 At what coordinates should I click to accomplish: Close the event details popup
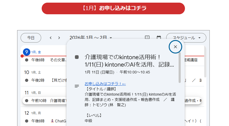(175, 47)
